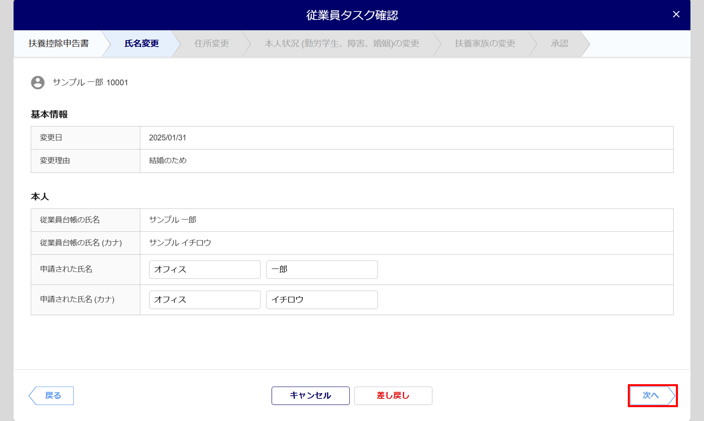This screenshot has width=704, height=421.
Task: Click the 従業員台帳の氏名 value サンプル 一郎
Action: click(173, 220)
